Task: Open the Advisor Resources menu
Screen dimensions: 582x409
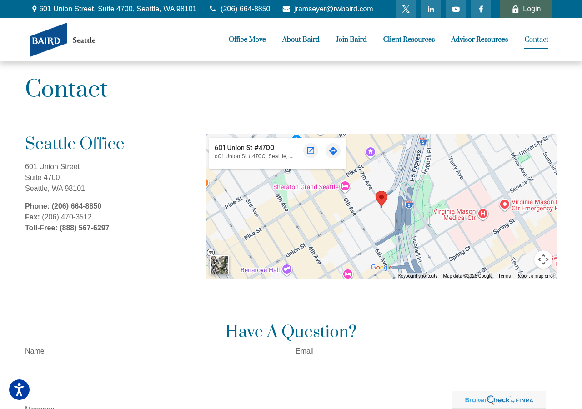Action: [479, 40]
